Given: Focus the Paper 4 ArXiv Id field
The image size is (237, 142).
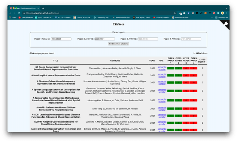Looking at the screenshot, I should click(191, 39).
